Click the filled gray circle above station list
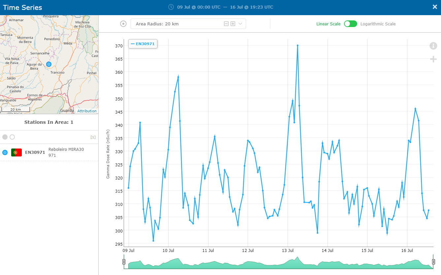 [5, 137]
